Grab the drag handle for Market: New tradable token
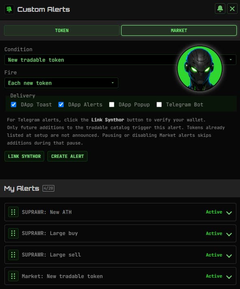The width and height of the screenshot is (240, 289). pyautogui.click(x=13, y=276)
